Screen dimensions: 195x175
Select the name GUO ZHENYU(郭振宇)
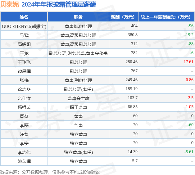[x=24, y=26]
